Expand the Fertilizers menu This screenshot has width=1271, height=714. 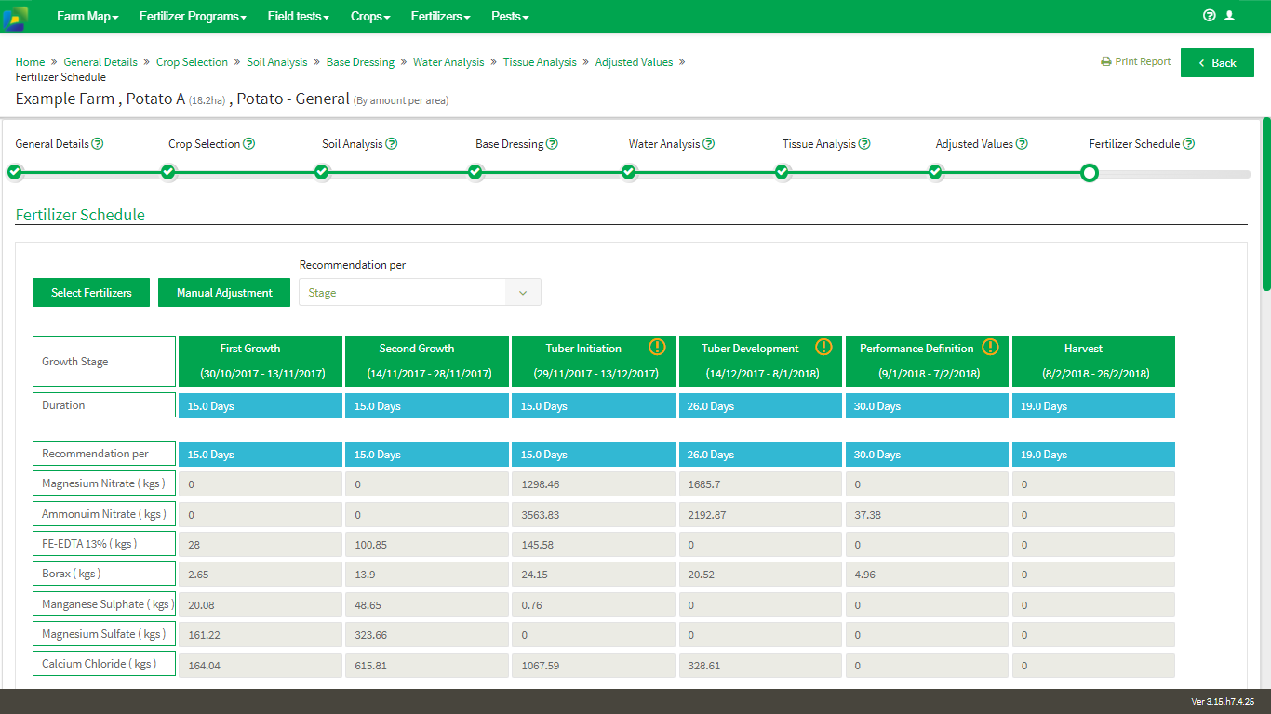coord(441,17)
